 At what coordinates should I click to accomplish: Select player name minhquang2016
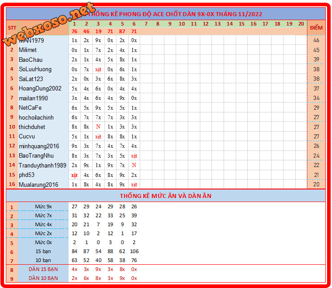coord(39,146)
